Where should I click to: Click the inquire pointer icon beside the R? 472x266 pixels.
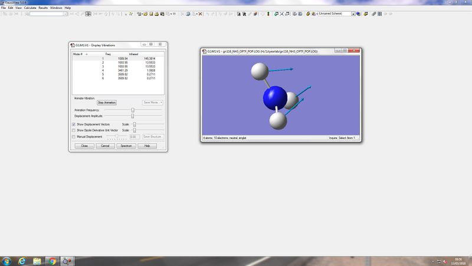pyautogui.click(x=238, y=14)
